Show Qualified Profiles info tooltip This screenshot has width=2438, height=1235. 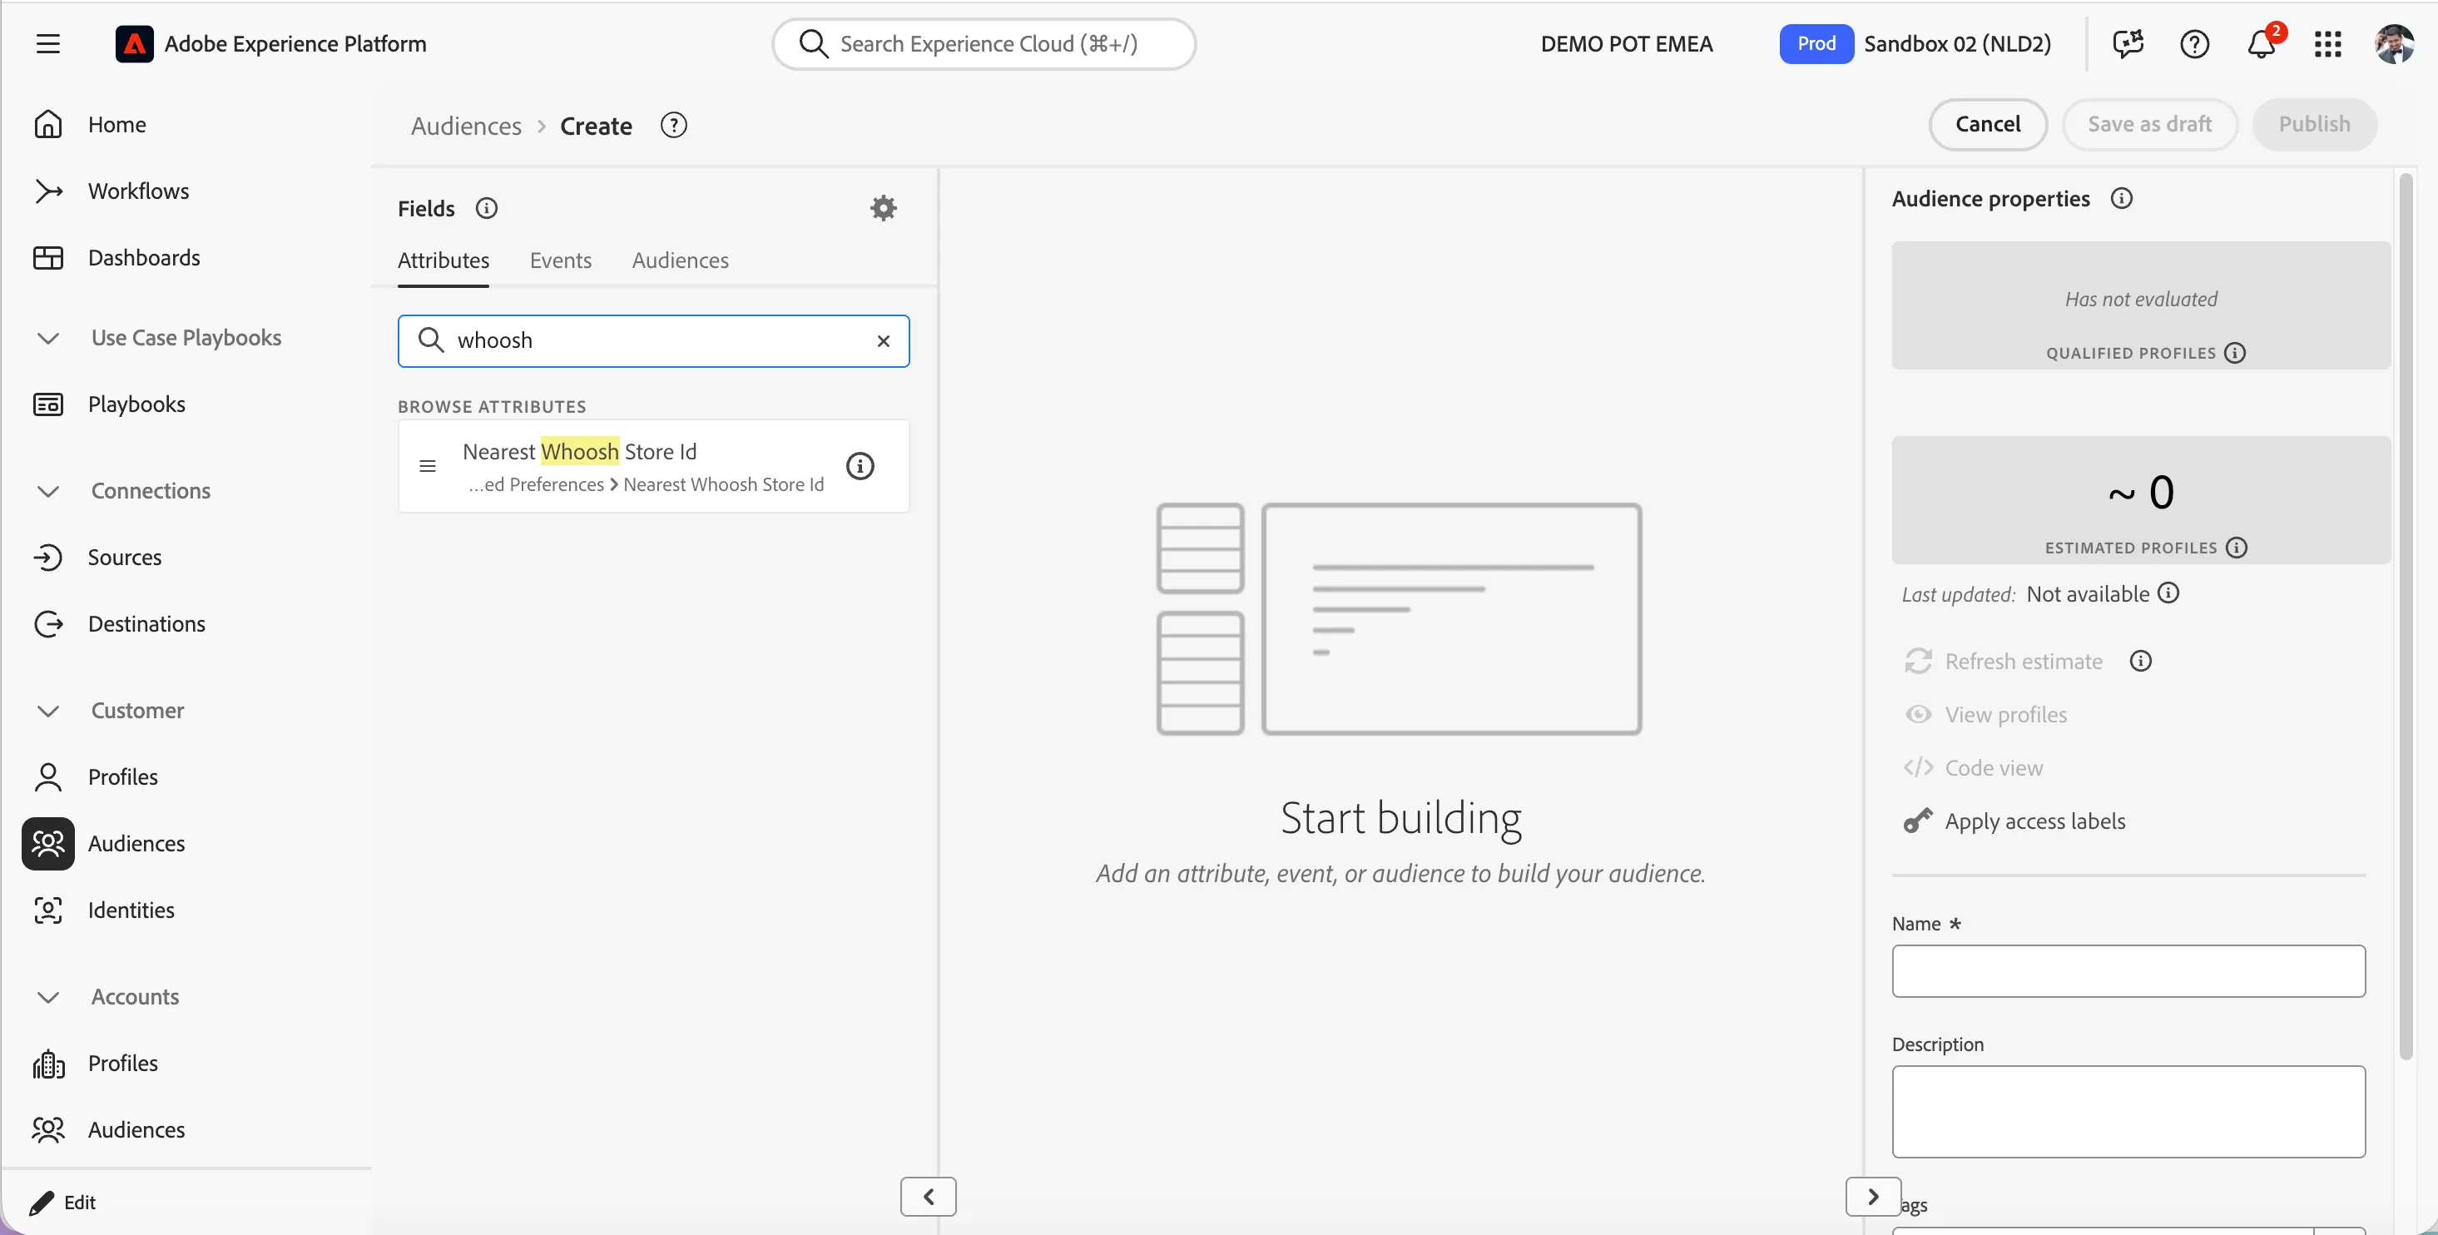click(x=2234, y=353)
